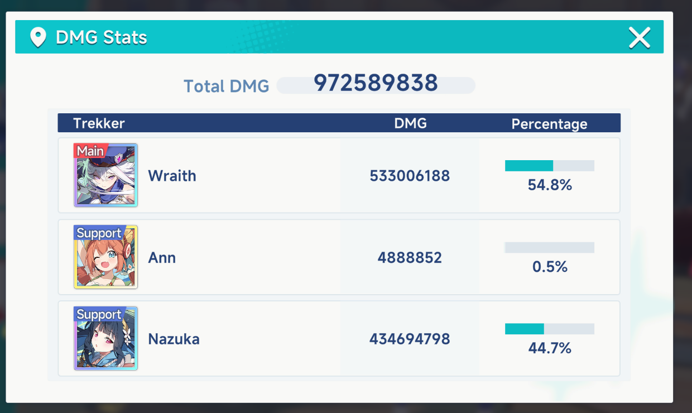Viewport: 692px width, 413px height.
Task: Click Wraith's damage value 533006188
Action: click(410, 176)
